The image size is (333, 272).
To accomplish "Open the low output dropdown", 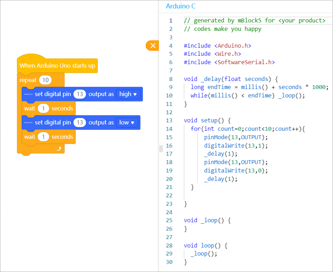I will click(x=127, y=123).
